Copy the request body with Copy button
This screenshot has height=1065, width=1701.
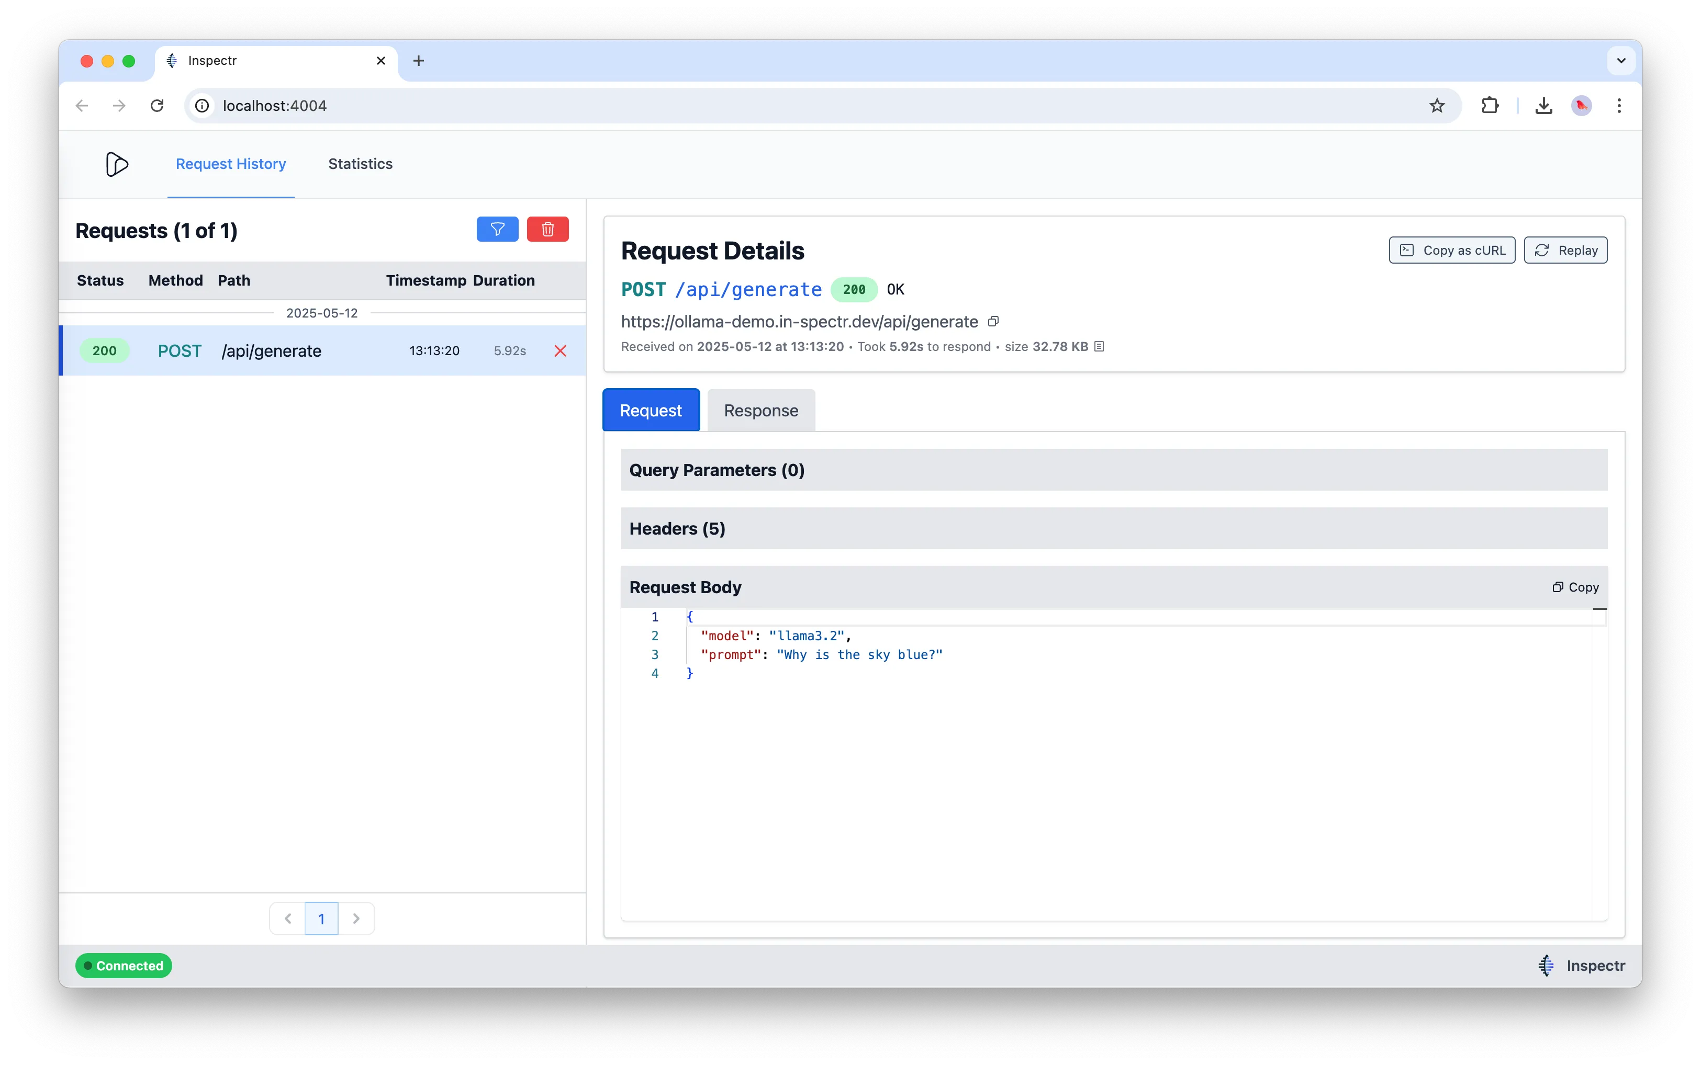pyautogui.click(x=1575, y=587)
